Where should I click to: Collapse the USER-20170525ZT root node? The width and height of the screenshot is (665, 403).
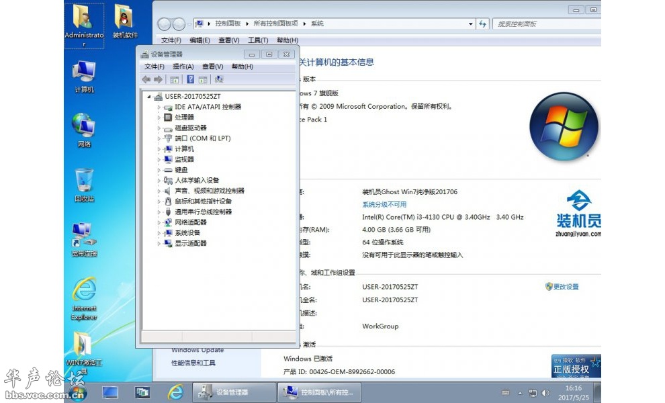149,97
